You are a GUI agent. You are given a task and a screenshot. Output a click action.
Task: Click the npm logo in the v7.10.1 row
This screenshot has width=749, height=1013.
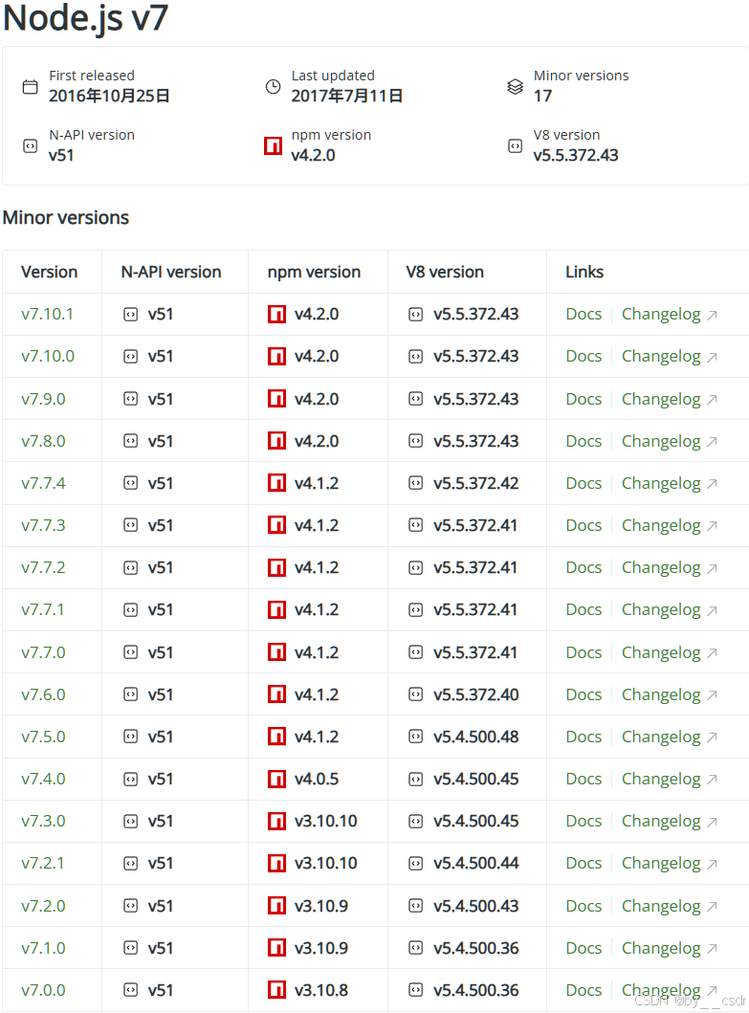tap(276, 315)
